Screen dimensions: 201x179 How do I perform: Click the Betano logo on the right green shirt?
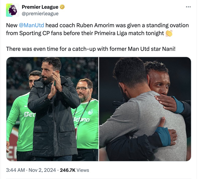[81, 119]
